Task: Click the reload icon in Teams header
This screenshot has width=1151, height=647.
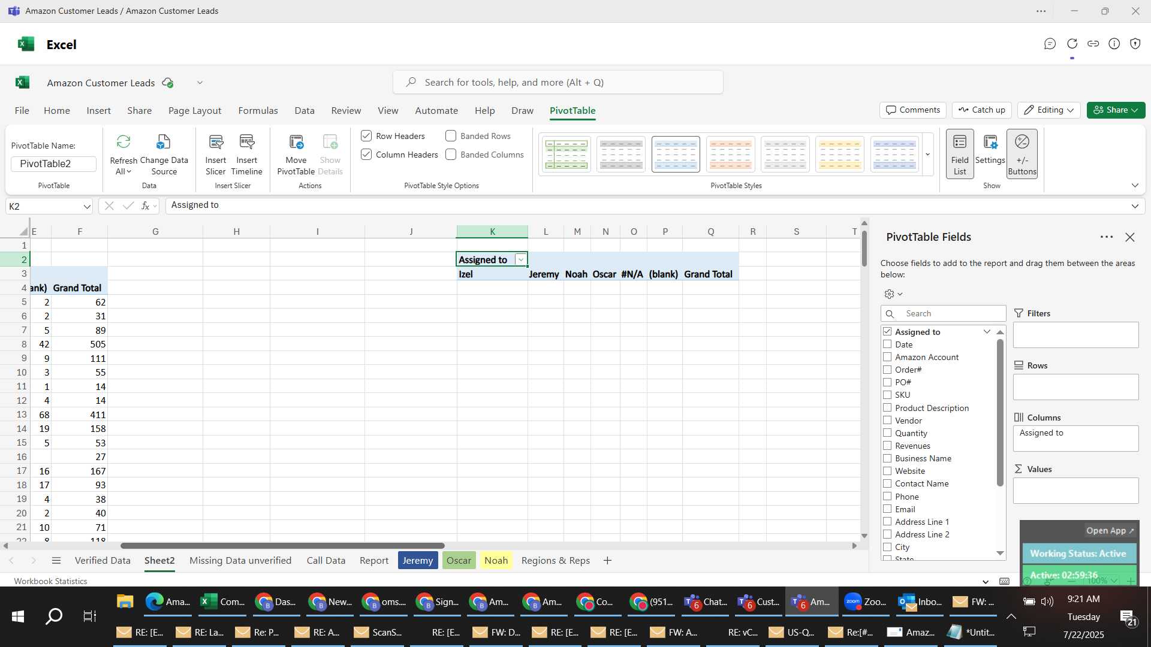Action: click(1072, 44)
